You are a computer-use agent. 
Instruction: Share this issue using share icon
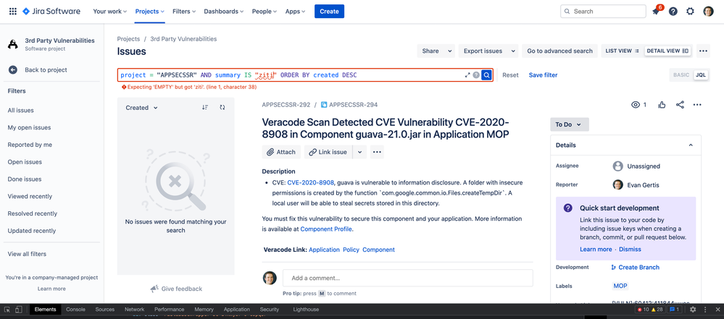pyautogui.click(x=680, y=105)
